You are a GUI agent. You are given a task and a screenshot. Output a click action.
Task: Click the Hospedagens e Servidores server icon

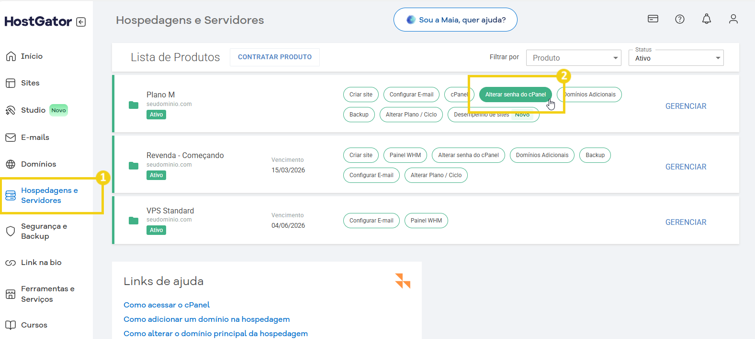point(11,195)
